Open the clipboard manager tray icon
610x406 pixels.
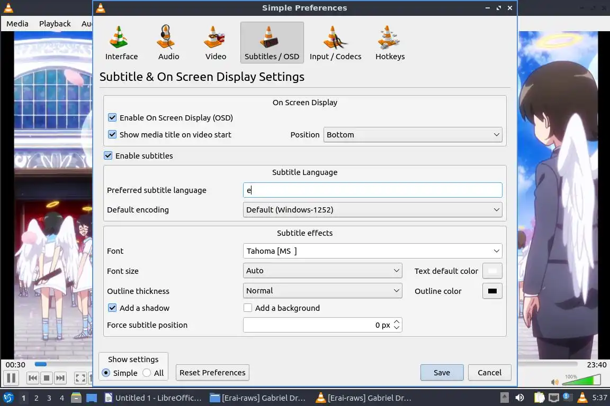[x=539, y=398]
